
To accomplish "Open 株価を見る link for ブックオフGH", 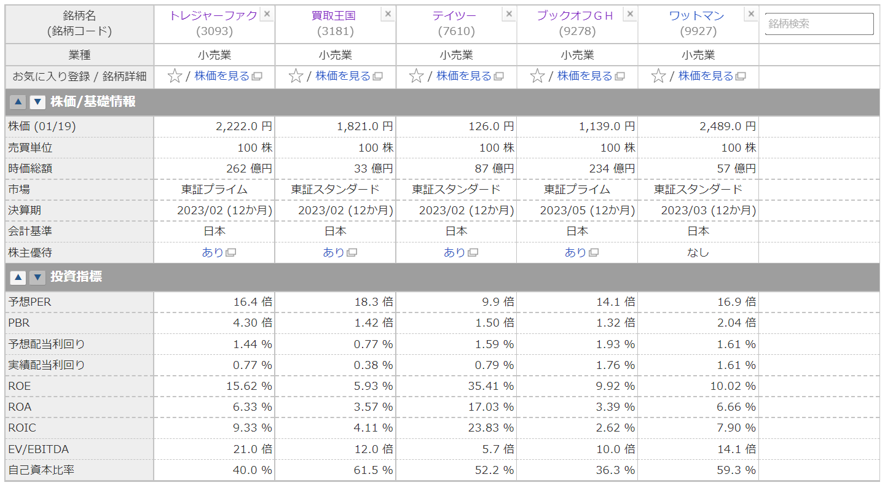I will tap(591, 76).
